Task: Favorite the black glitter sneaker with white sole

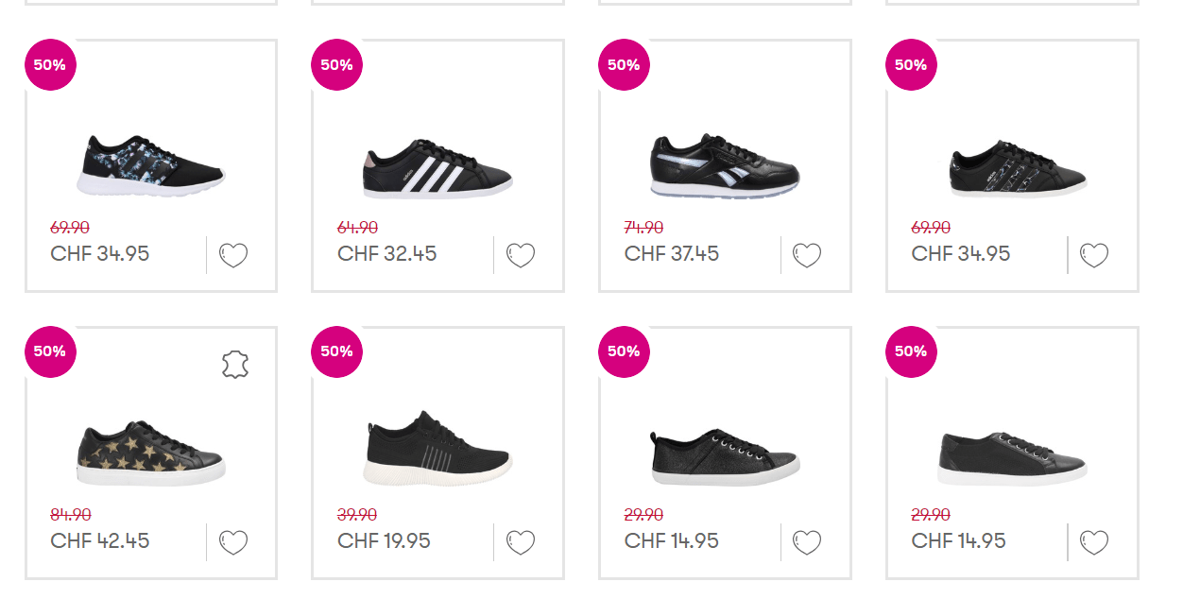Action: pyautogui.click(x=807, y=542)
